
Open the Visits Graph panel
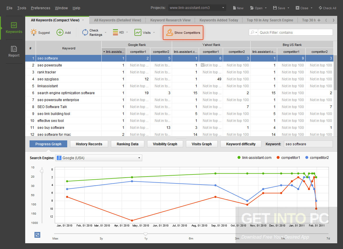(x=202, y=144)
